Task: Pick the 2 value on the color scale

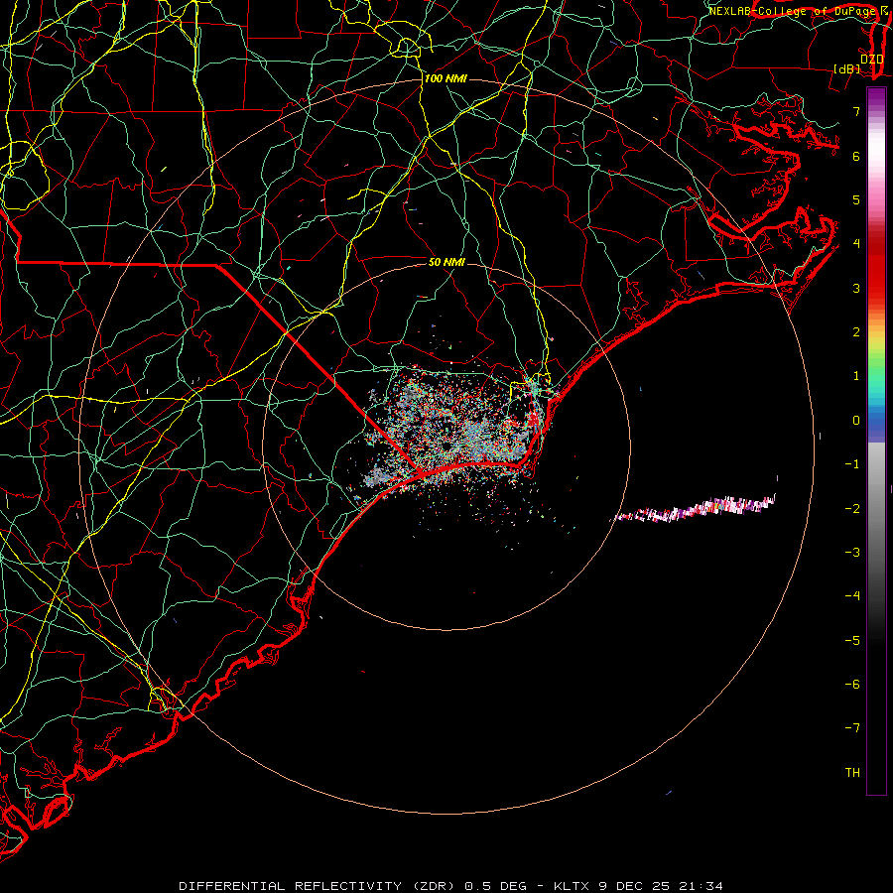Action: [856, 332]
